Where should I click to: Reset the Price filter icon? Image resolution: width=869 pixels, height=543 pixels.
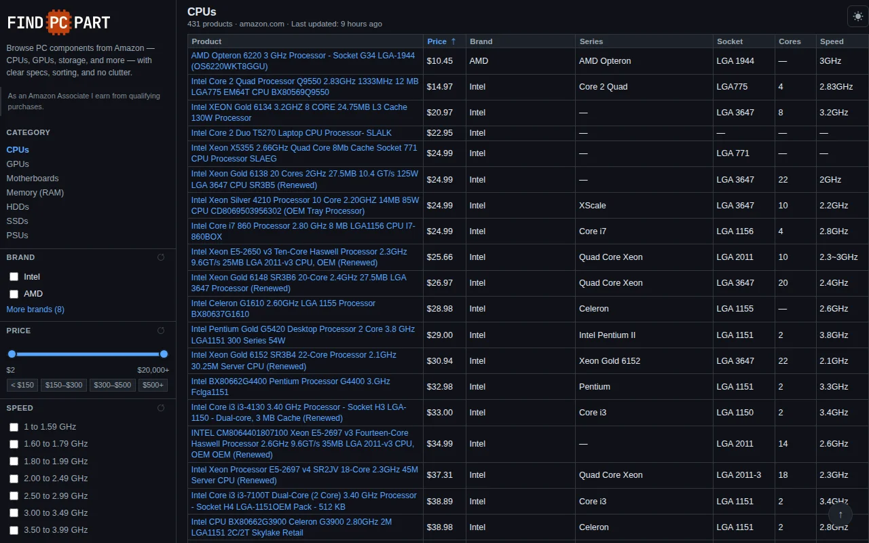161,331
